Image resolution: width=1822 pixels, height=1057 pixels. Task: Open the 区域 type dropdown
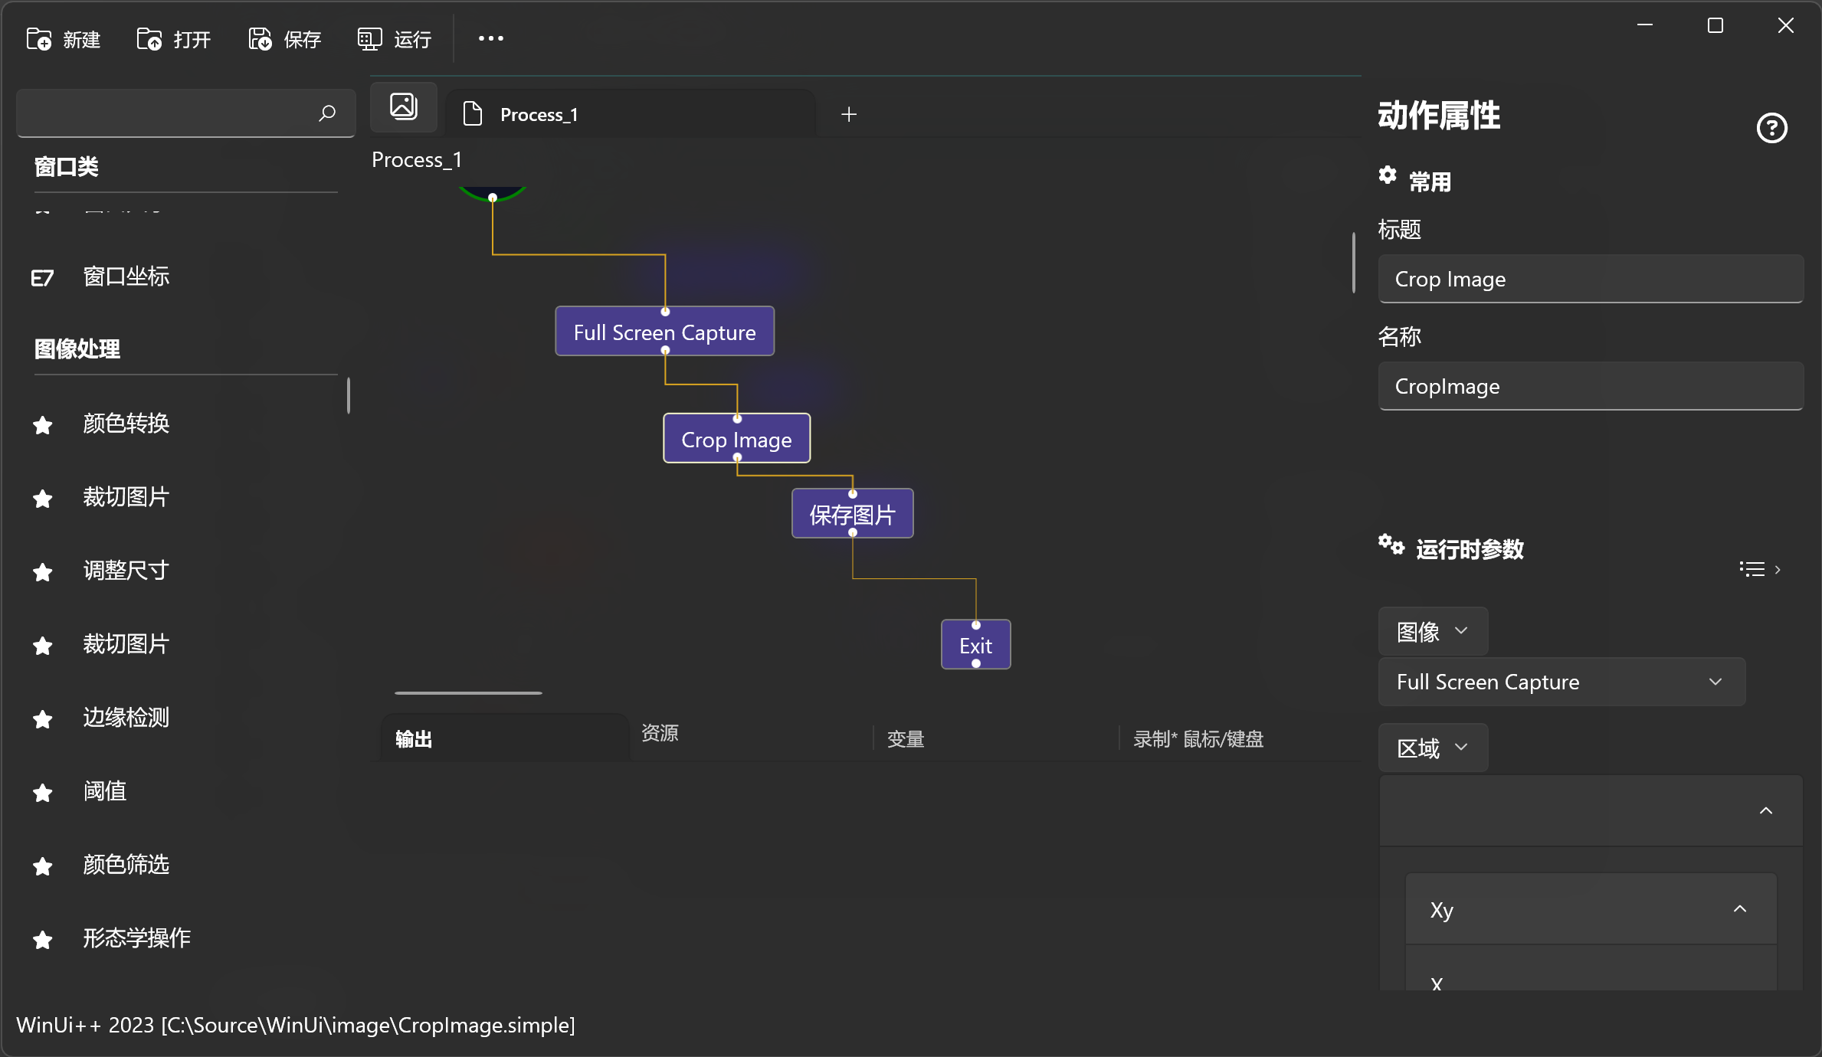coord(1432,748)
